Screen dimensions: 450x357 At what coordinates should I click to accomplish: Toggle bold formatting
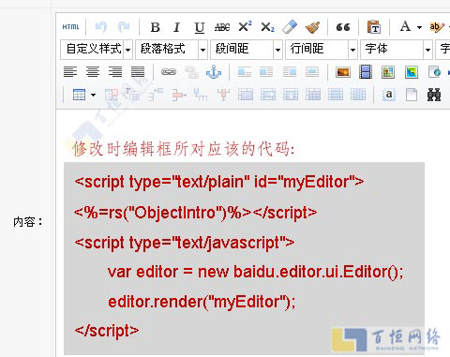[155, 27]
